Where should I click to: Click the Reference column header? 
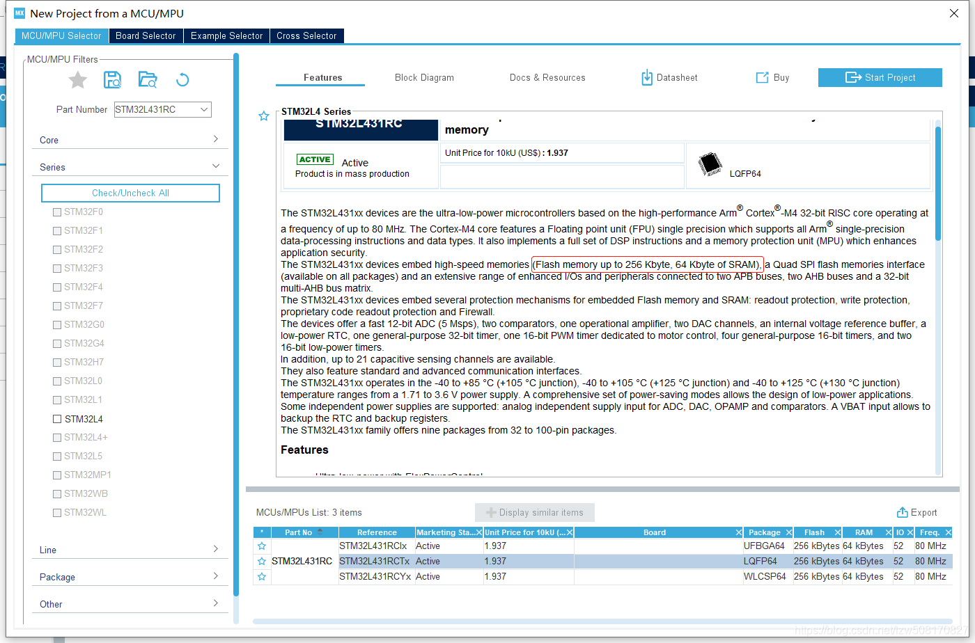(x=377, y=532)
